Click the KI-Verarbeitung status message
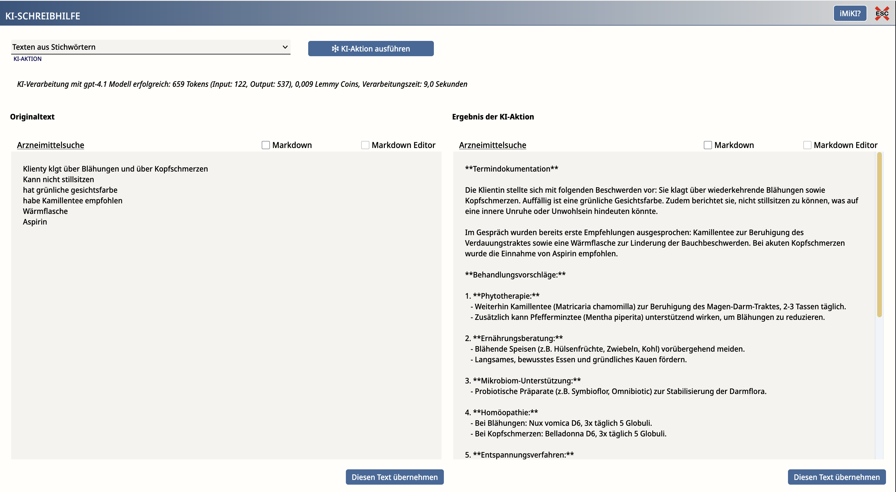 pyautogui.click(x=242, y=84)
